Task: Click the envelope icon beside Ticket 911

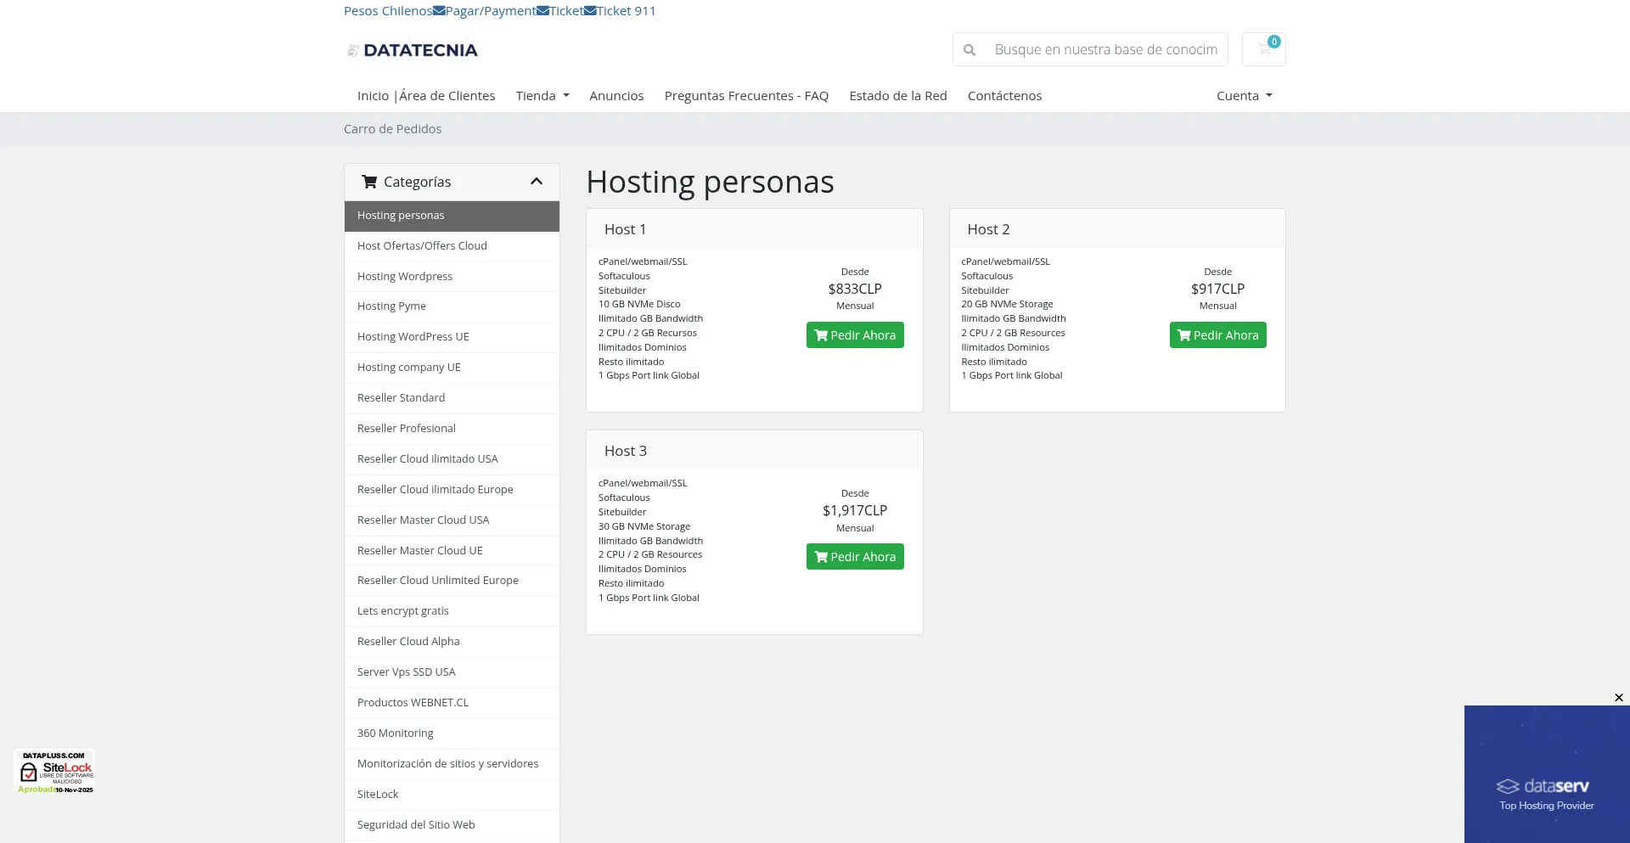Action: [x=590, y=11]
